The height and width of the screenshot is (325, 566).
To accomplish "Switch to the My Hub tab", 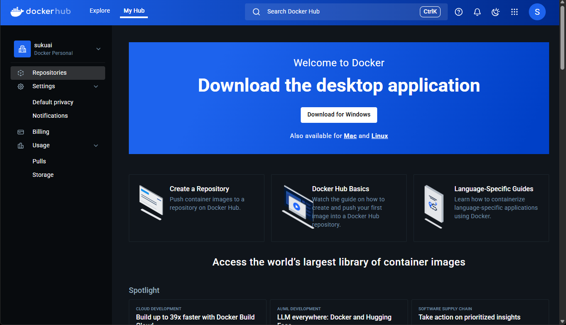I will click(x=134, y=11).
